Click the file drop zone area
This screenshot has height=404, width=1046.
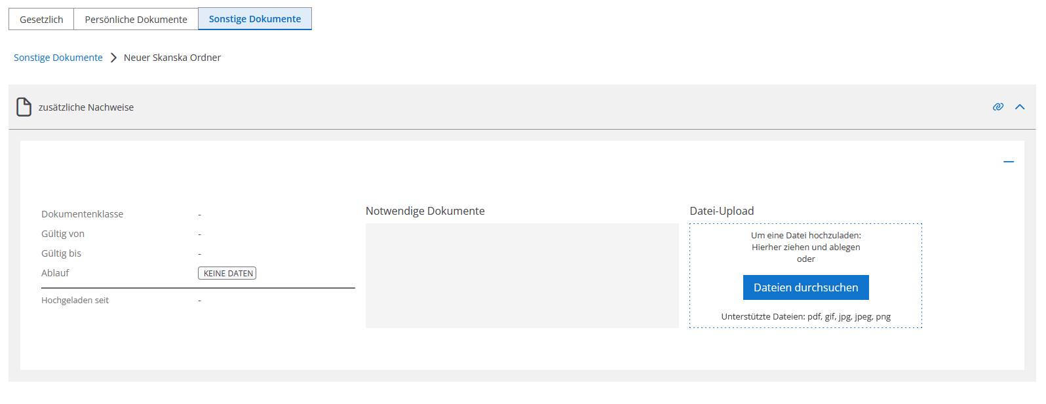pyautogui.click(x=806, y=276)
